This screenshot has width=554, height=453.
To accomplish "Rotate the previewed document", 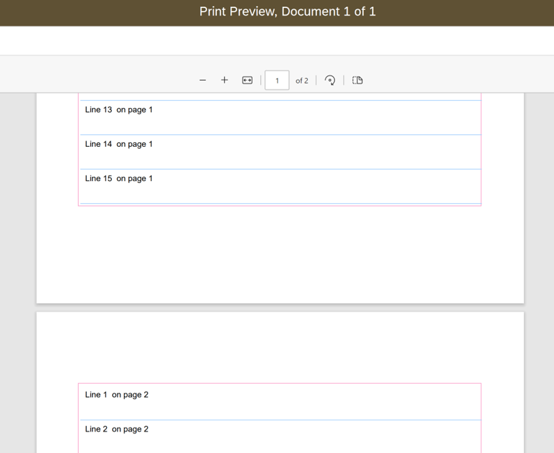I will [330, 80].
